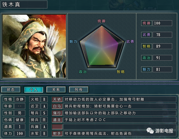
Task: Click the 魅力 value field showing 81
Action: click(162, 69)
